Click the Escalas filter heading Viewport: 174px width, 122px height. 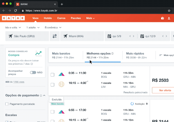click(11, 115)
